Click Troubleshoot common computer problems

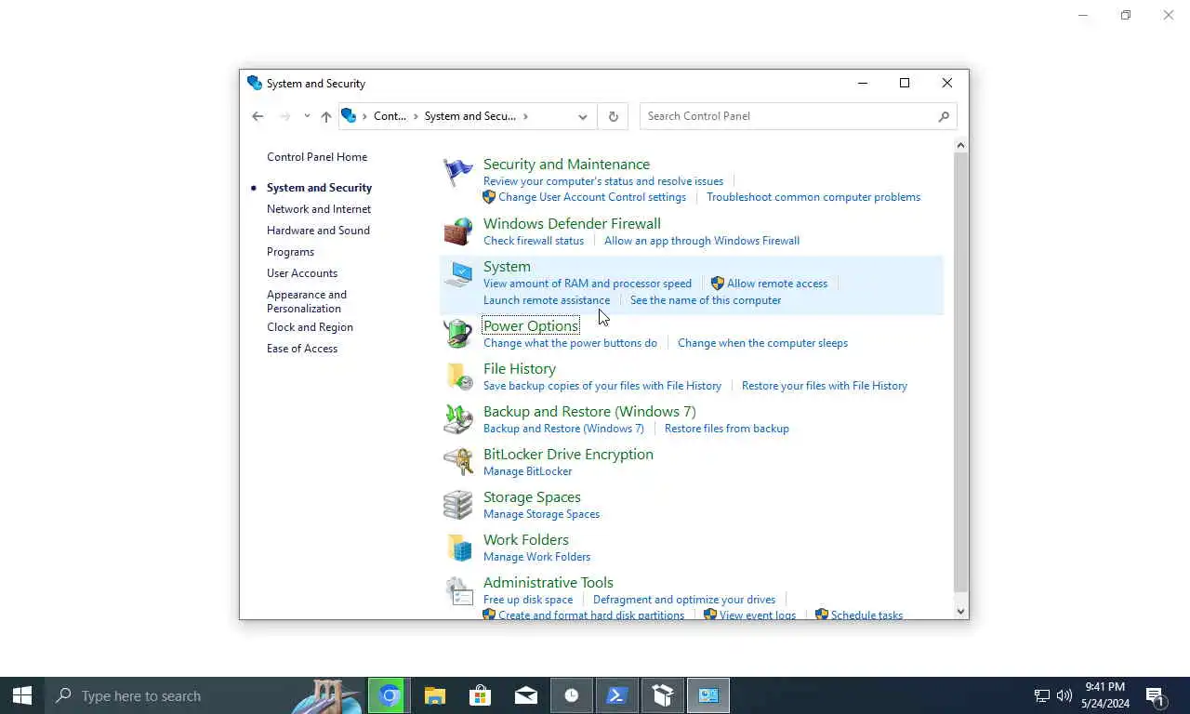click(x=813, y=197)
